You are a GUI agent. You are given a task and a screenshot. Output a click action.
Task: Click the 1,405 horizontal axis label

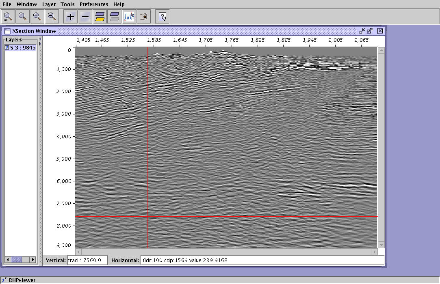tap(83, 40)
